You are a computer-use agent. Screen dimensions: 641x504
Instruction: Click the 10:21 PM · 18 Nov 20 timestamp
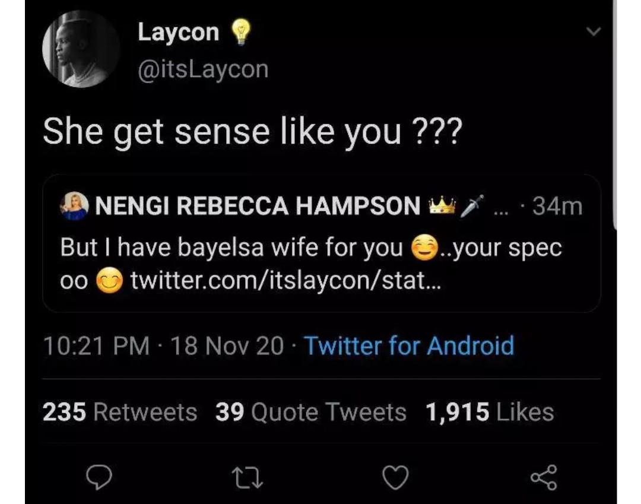point(163,345)
